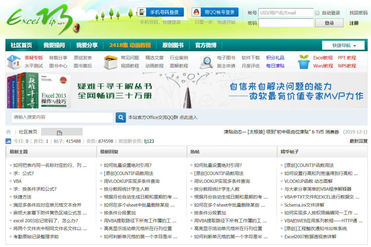The width and height of the screenshot is (371, 247).
Task: Open the PPT 教程 link
Action: pyautogui.click(x=347, y=58)
